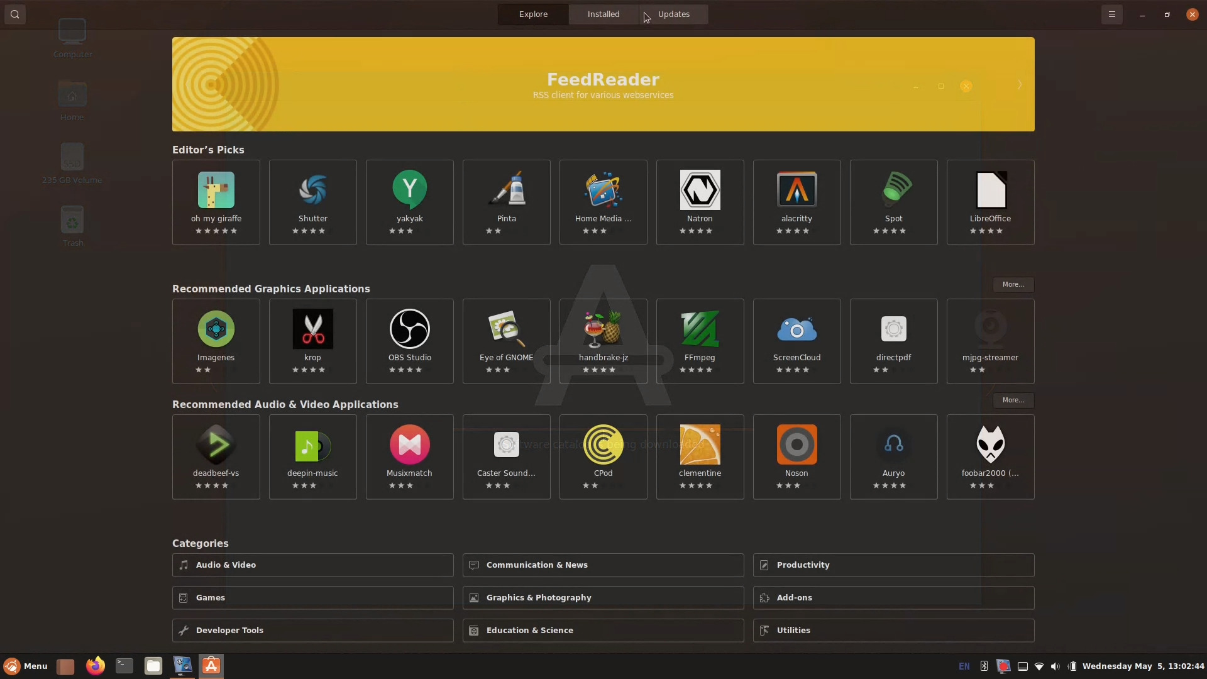This screenshot has width=1207, height=679.
Task: Click the FeedReader featured banner
Action: (x=602, y=84)
